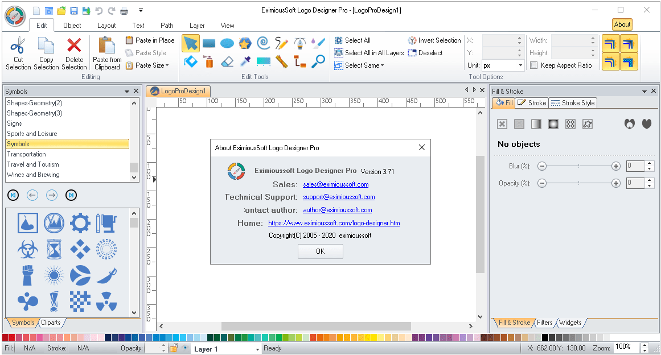The width and height of the screenshot is (661, 355).
Task: Expand the Paste Size dropdown
Action: click(167, 65)
